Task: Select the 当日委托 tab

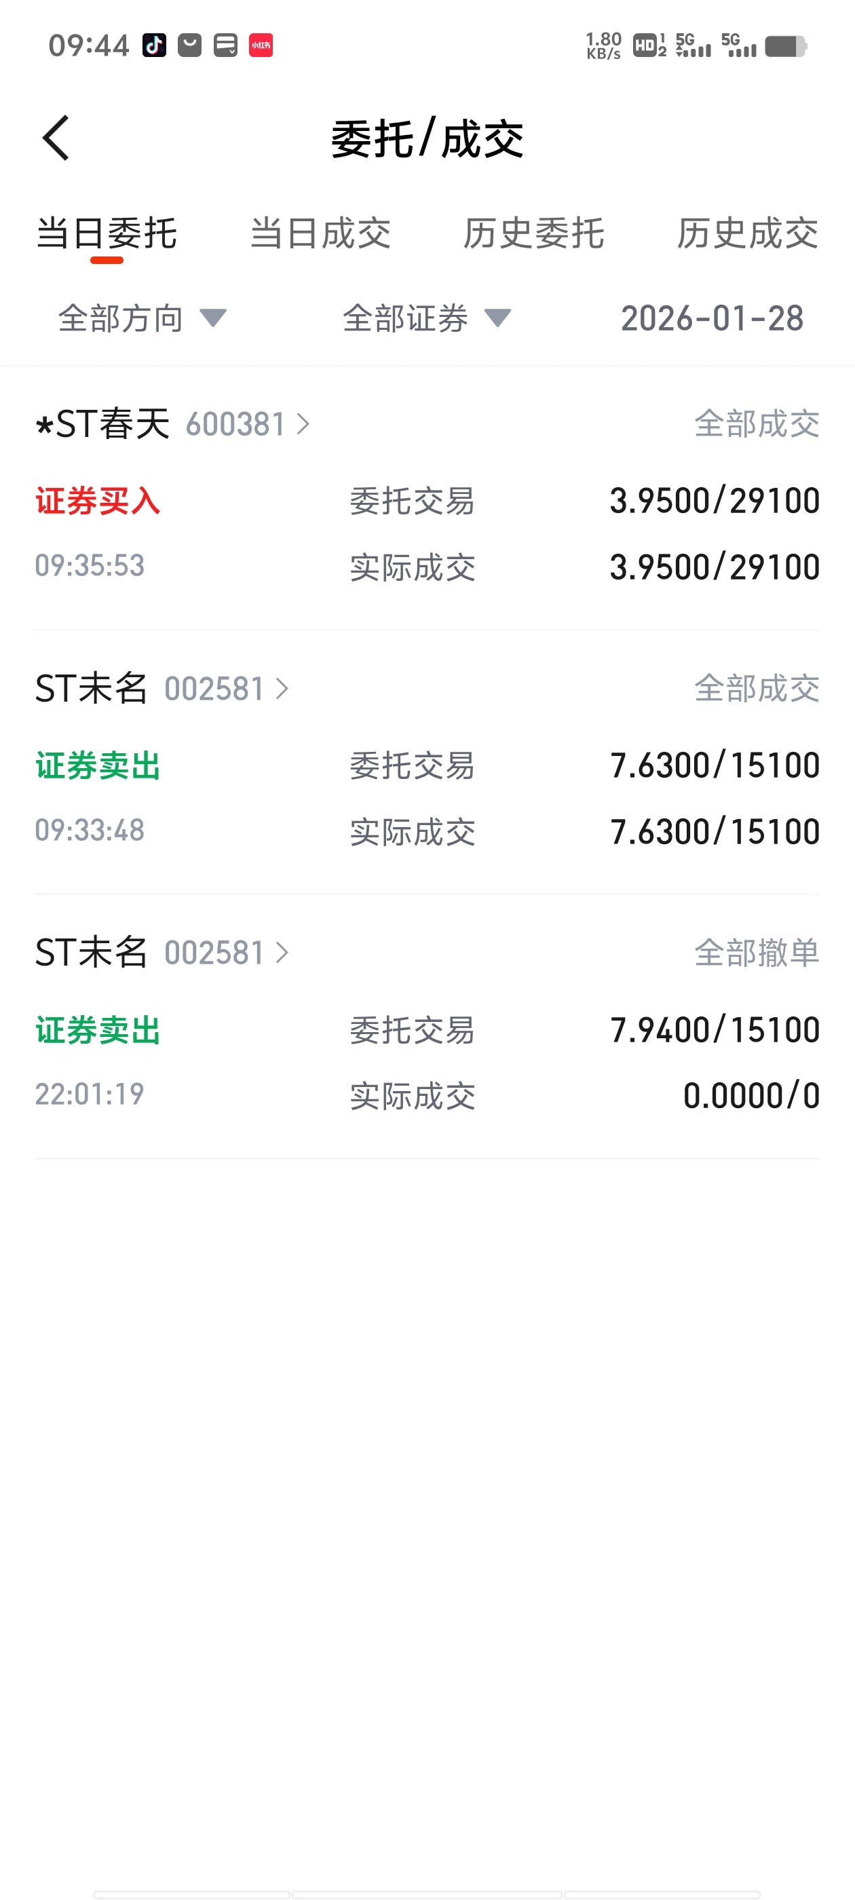Action: coord(107,234)
